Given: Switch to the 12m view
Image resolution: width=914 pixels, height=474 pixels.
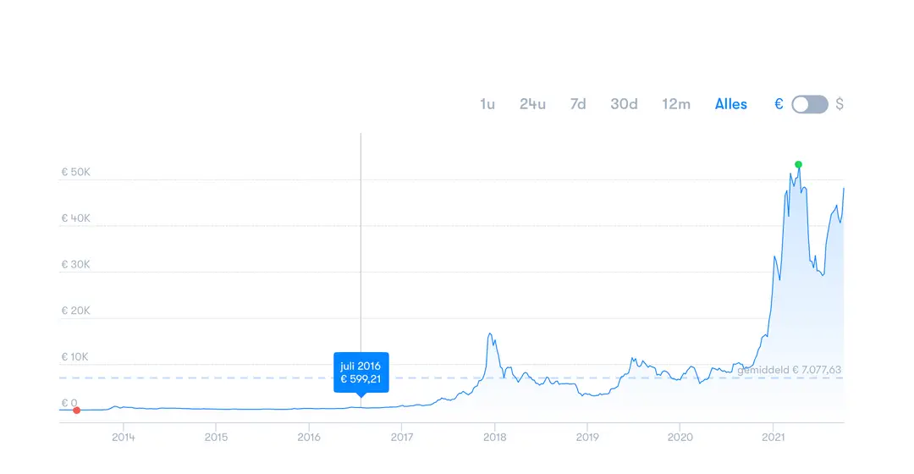Looking at the screenshot, I should [676, 104].
